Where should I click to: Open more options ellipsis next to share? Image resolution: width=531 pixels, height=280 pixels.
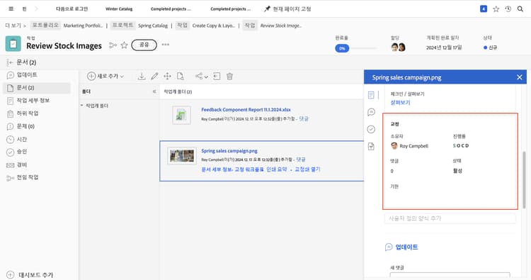tap(165, 45)
